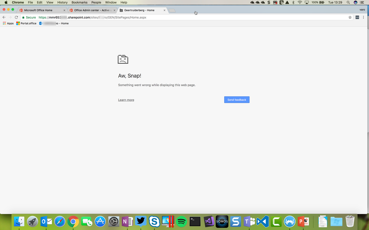Click the Chrome icon in the Dock
The width and height of the screenshot is (369, 230).
point(73,222)
